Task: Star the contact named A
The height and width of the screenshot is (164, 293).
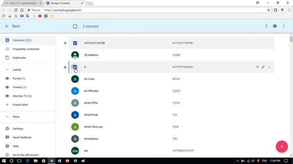Action: click(257, 67)
